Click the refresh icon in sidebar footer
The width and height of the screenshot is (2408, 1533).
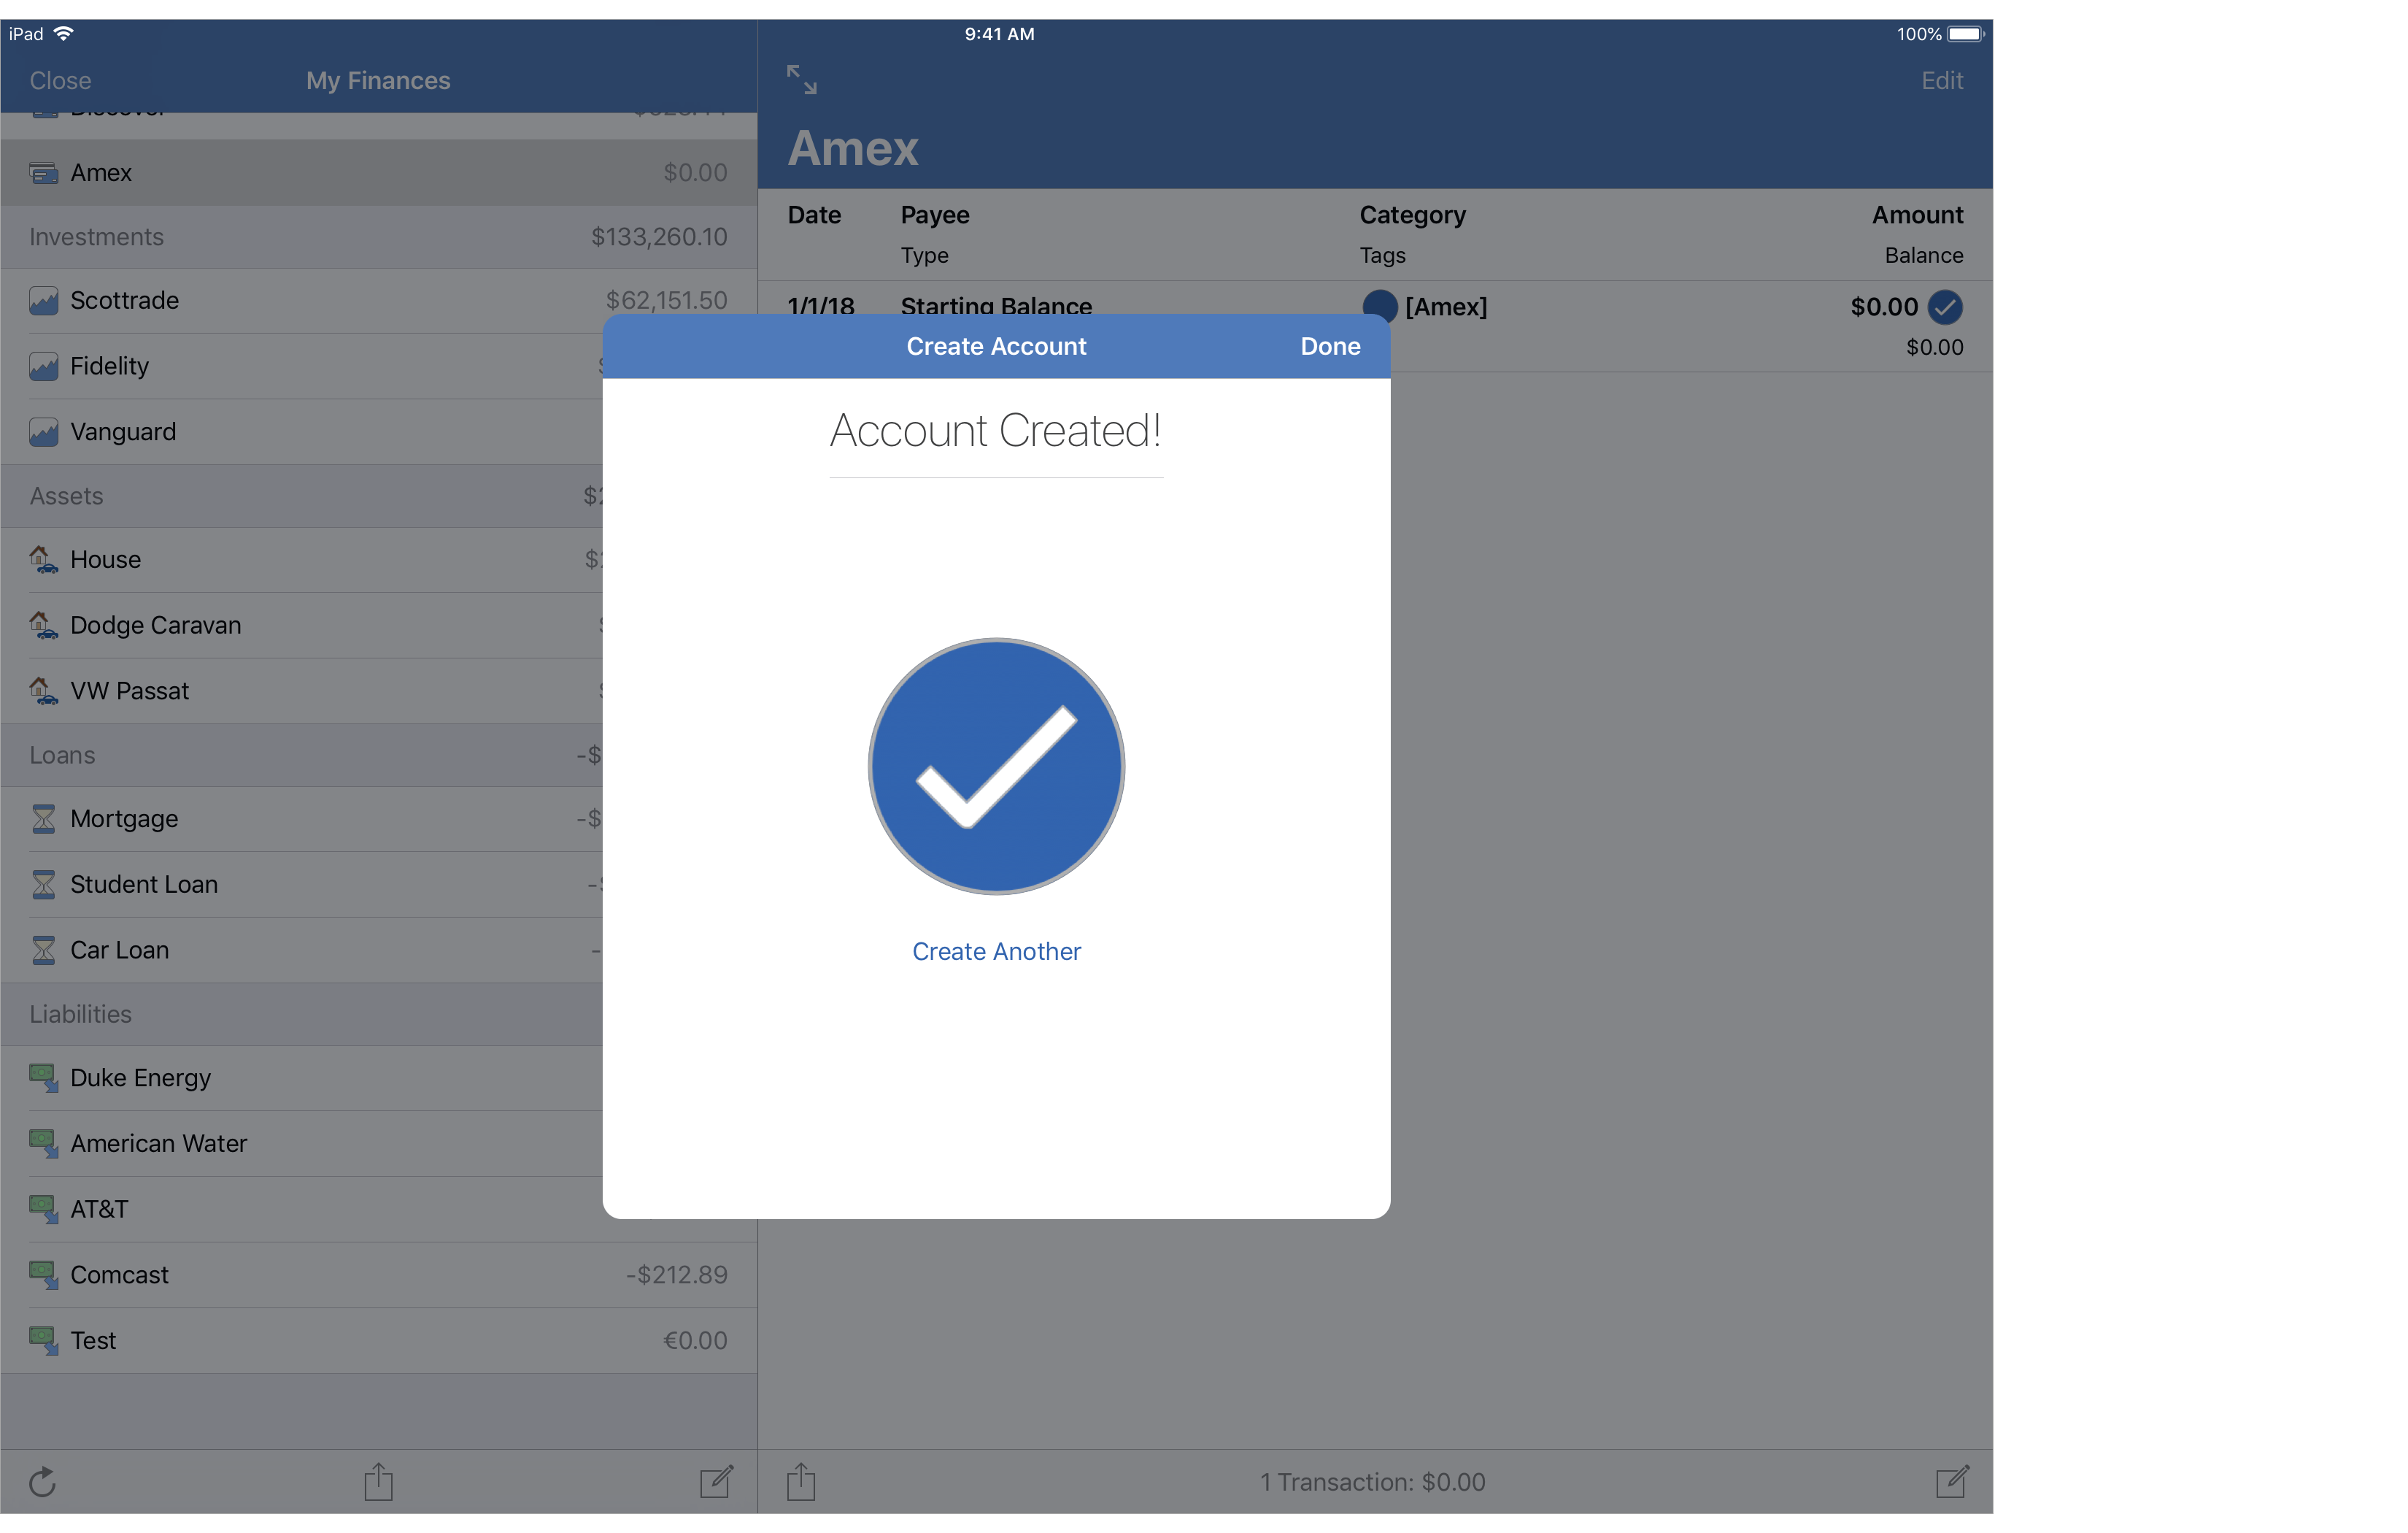click(42, 1482)
